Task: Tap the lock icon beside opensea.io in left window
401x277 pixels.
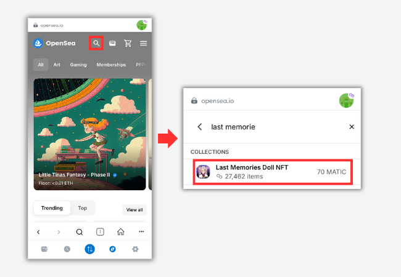Action: 36,25
